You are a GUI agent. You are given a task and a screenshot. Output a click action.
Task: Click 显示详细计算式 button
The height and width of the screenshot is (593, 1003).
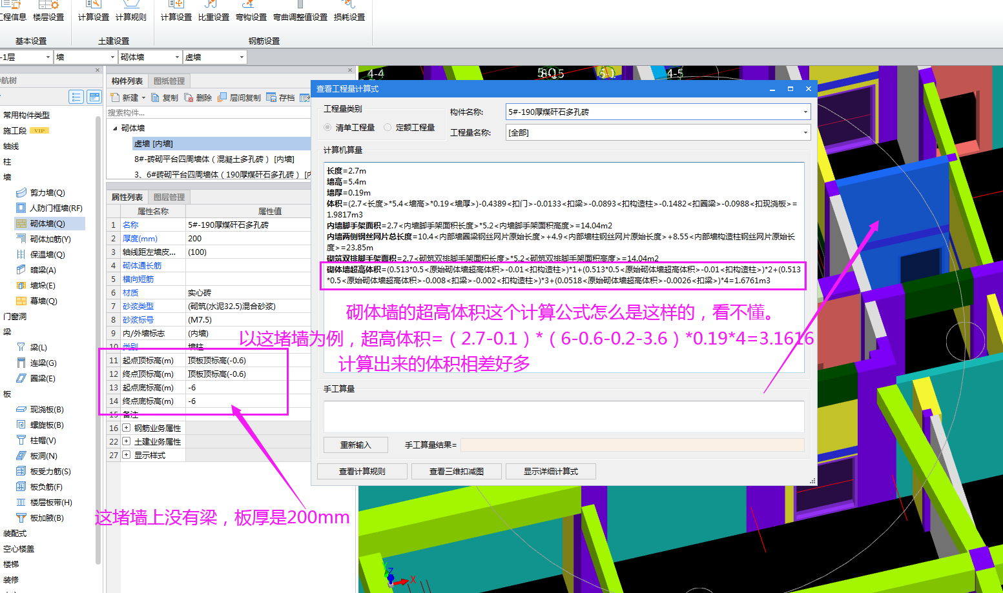click(551, 471)
